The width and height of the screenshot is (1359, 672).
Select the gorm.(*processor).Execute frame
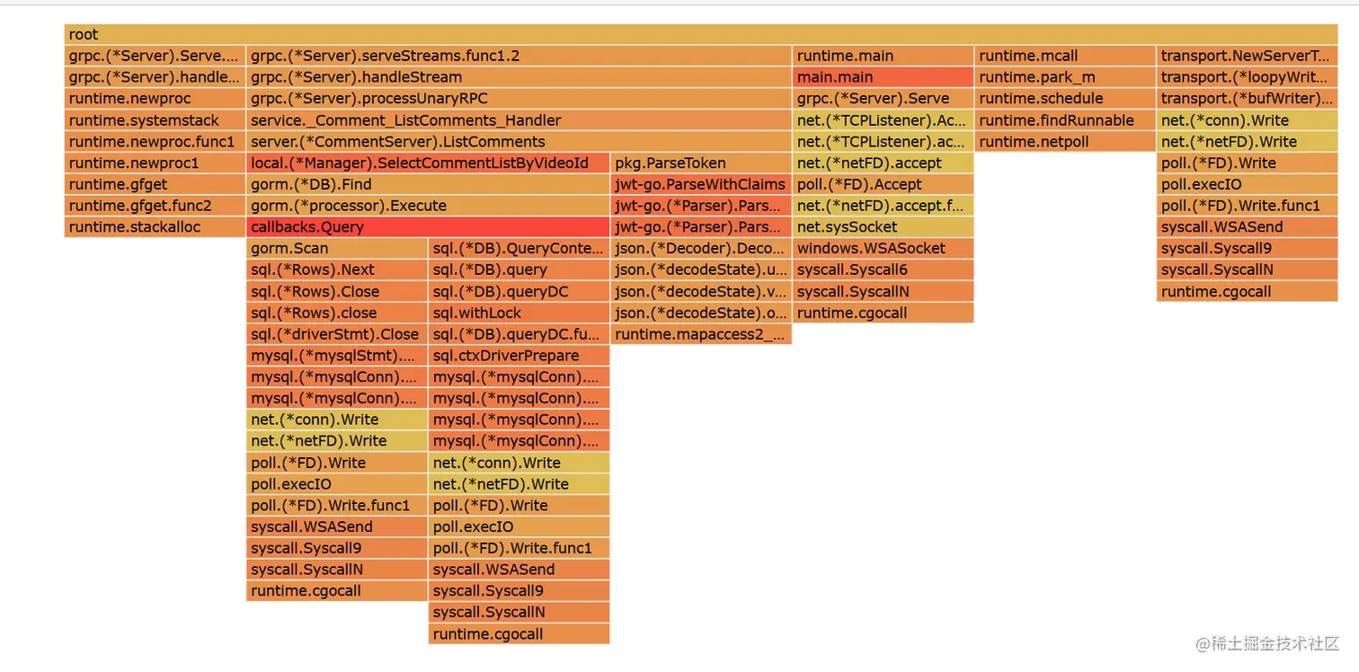click(428, 206)
